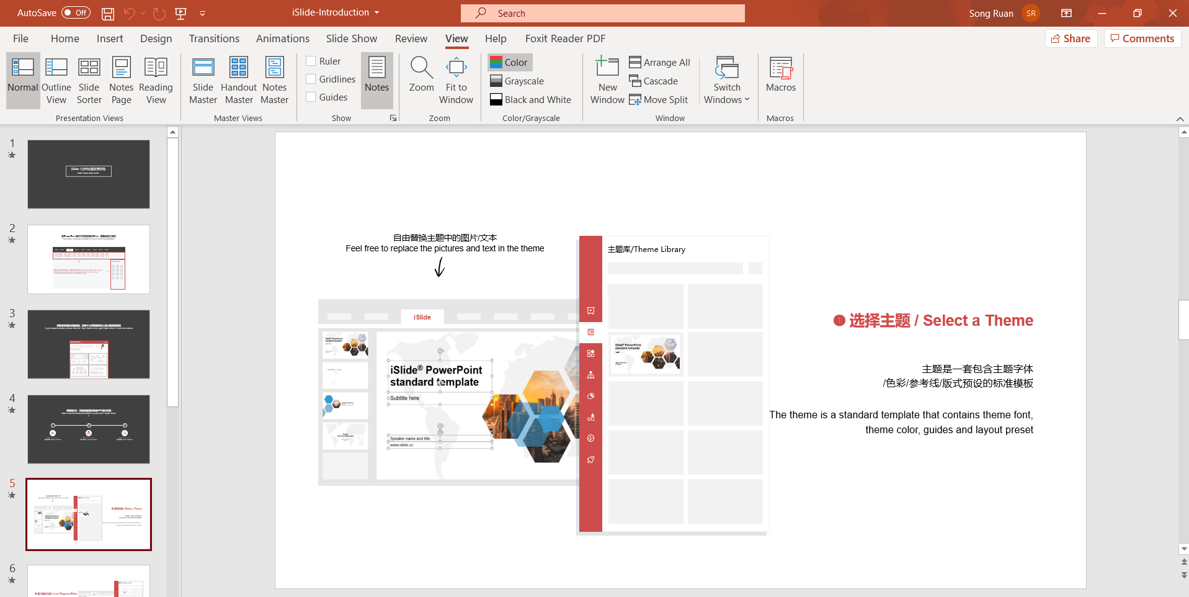Select slide 4 thumbnail
This screenshot has width=1189, height=597.
pyautogui.click(x=89, y=429)
